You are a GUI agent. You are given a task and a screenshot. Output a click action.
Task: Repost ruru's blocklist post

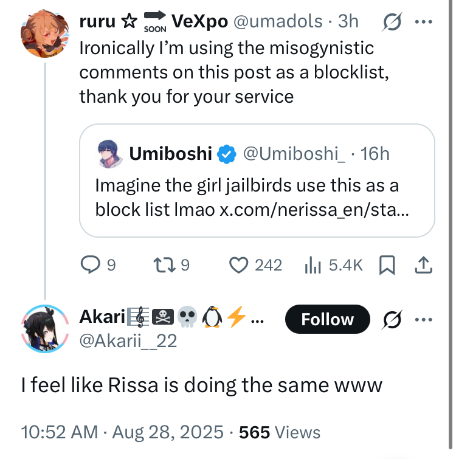click(x=166, y=264)
